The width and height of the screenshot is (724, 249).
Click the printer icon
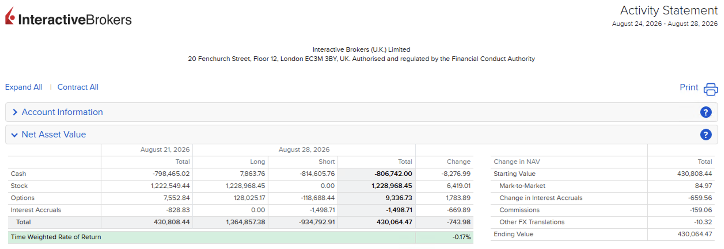point(711,89)
